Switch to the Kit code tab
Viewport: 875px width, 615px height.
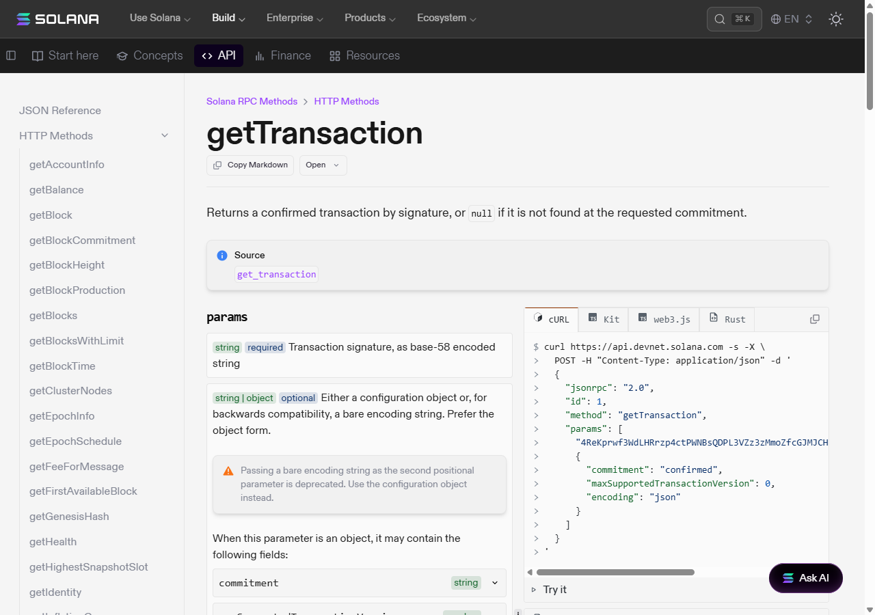604,319
